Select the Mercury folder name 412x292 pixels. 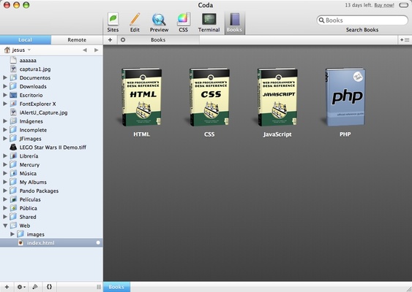click(x=29, y=164)
